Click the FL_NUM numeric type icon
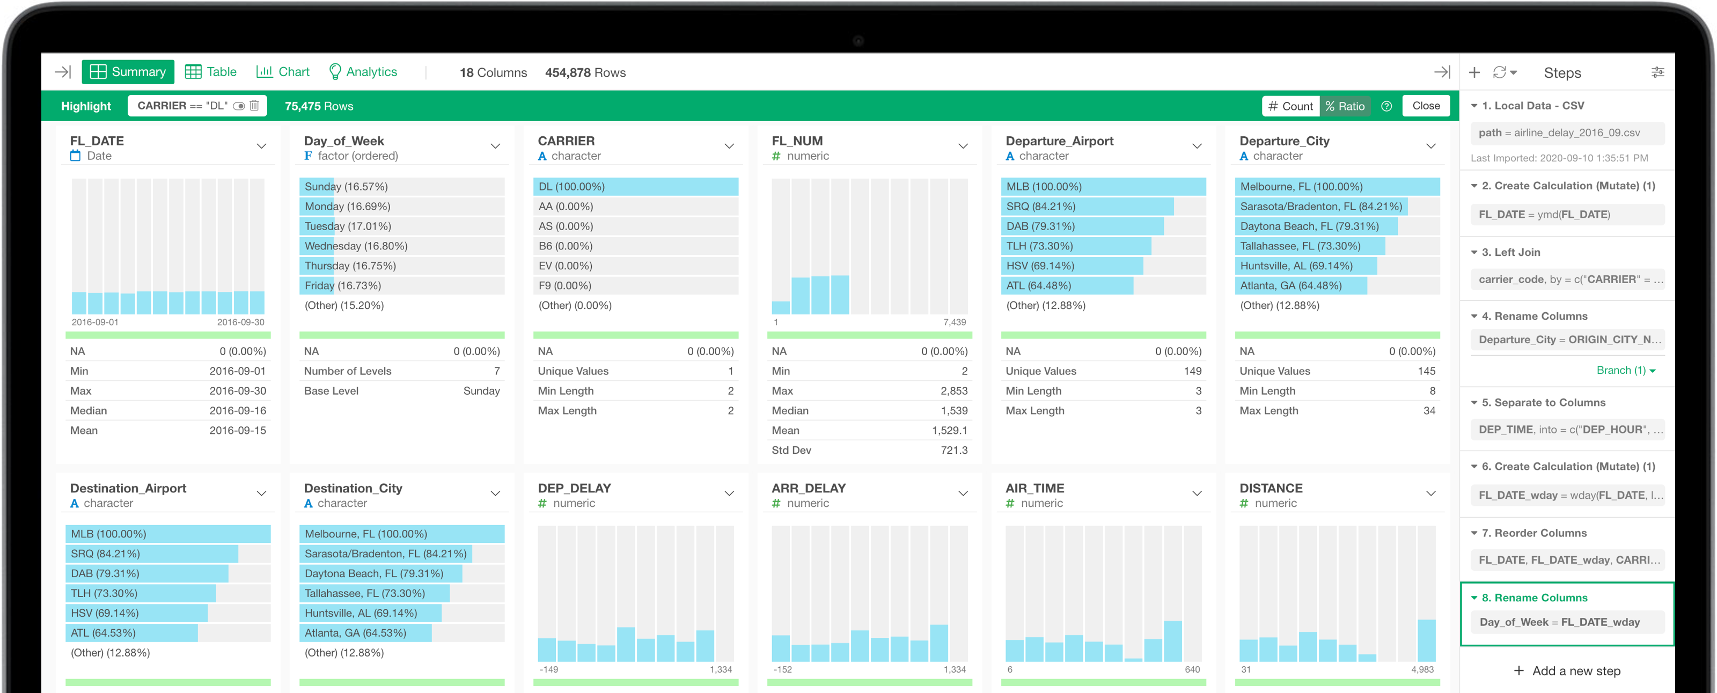Screen dimensions: 1717x693 pyautogui.click(x=776, y=156)
